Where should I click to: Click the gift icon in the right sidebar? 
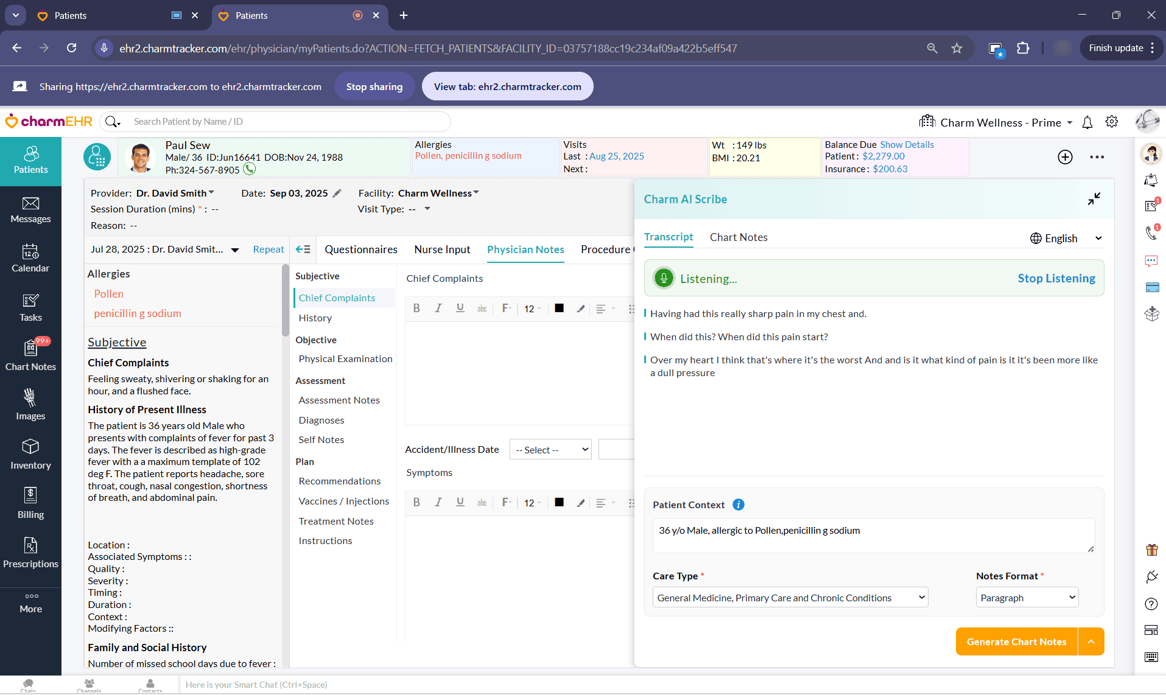pyautogui.click(x=1151, y=550)
